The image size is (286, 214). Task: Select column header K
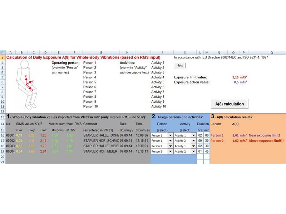point(185,52)
